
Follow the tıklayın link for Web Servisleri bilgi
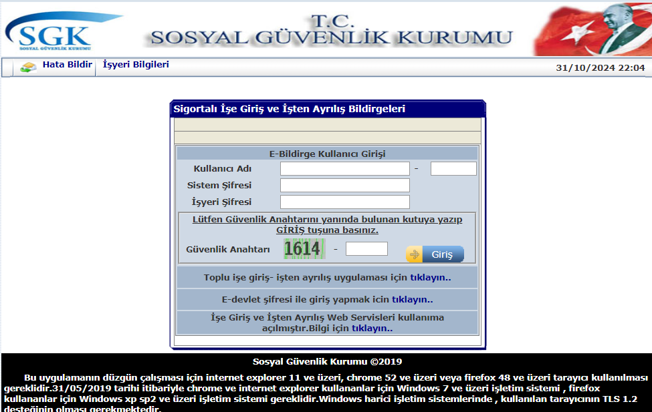pyautogui.click(x=372, y=328)
